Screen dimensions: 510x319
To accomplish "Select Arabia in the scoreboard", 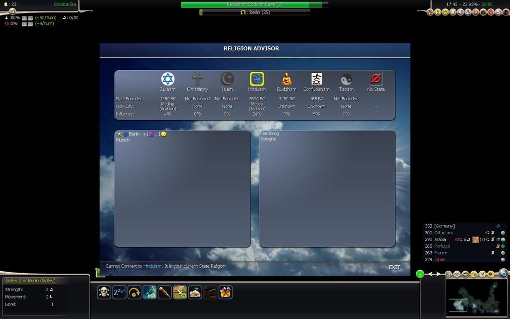I will coord(440,240).
